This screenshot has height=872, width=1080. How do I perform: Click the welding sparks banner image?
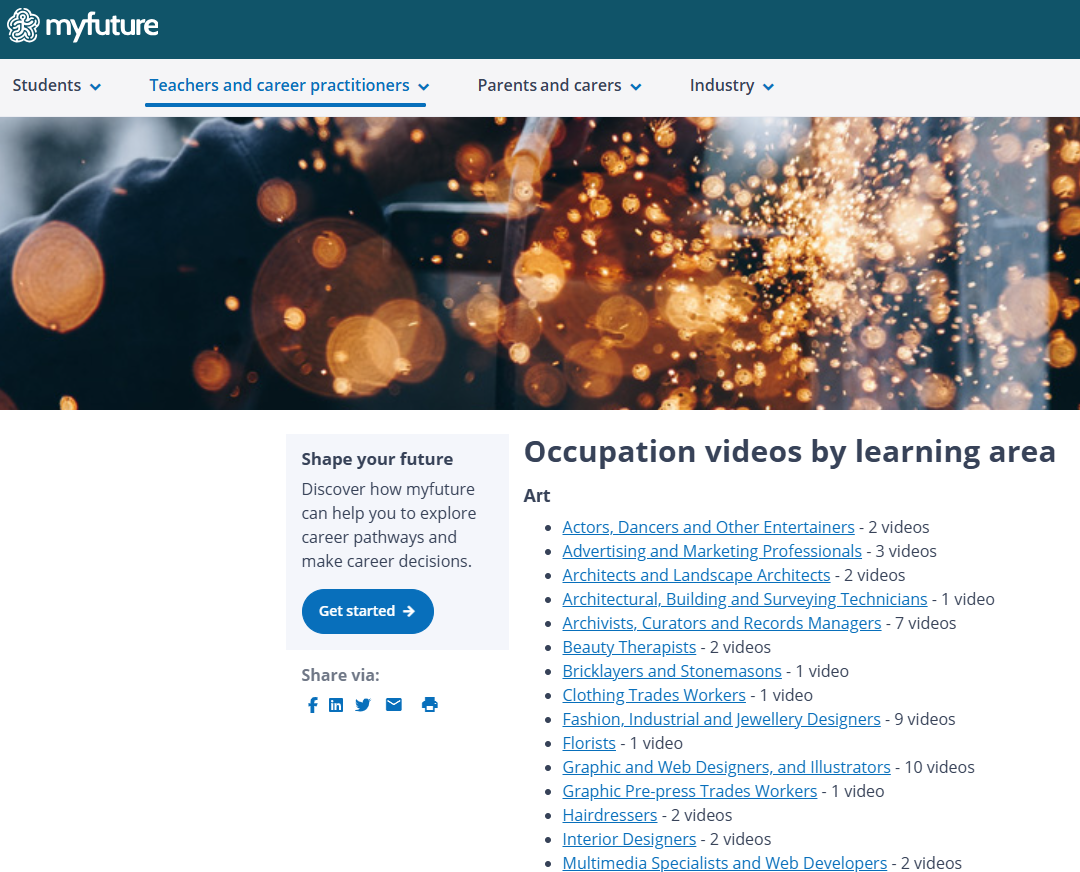pyautogui.click(x=540, y=263)
